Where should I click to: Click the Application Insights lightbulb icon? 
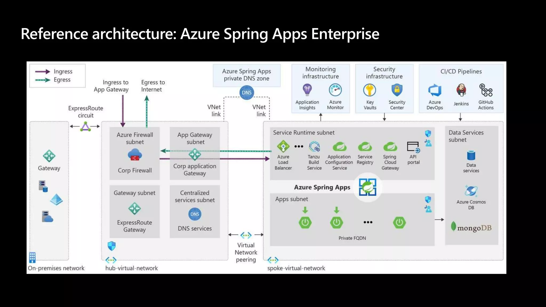pos(307,90)
